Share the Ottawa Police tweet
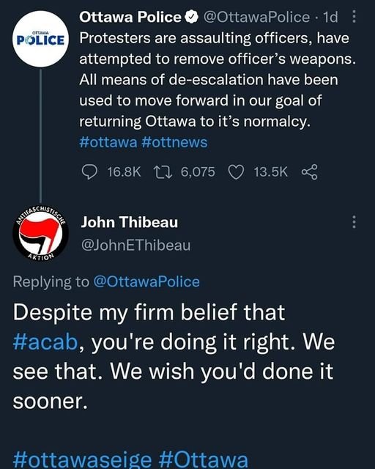The image size is (375, 469). coord(309,172)
